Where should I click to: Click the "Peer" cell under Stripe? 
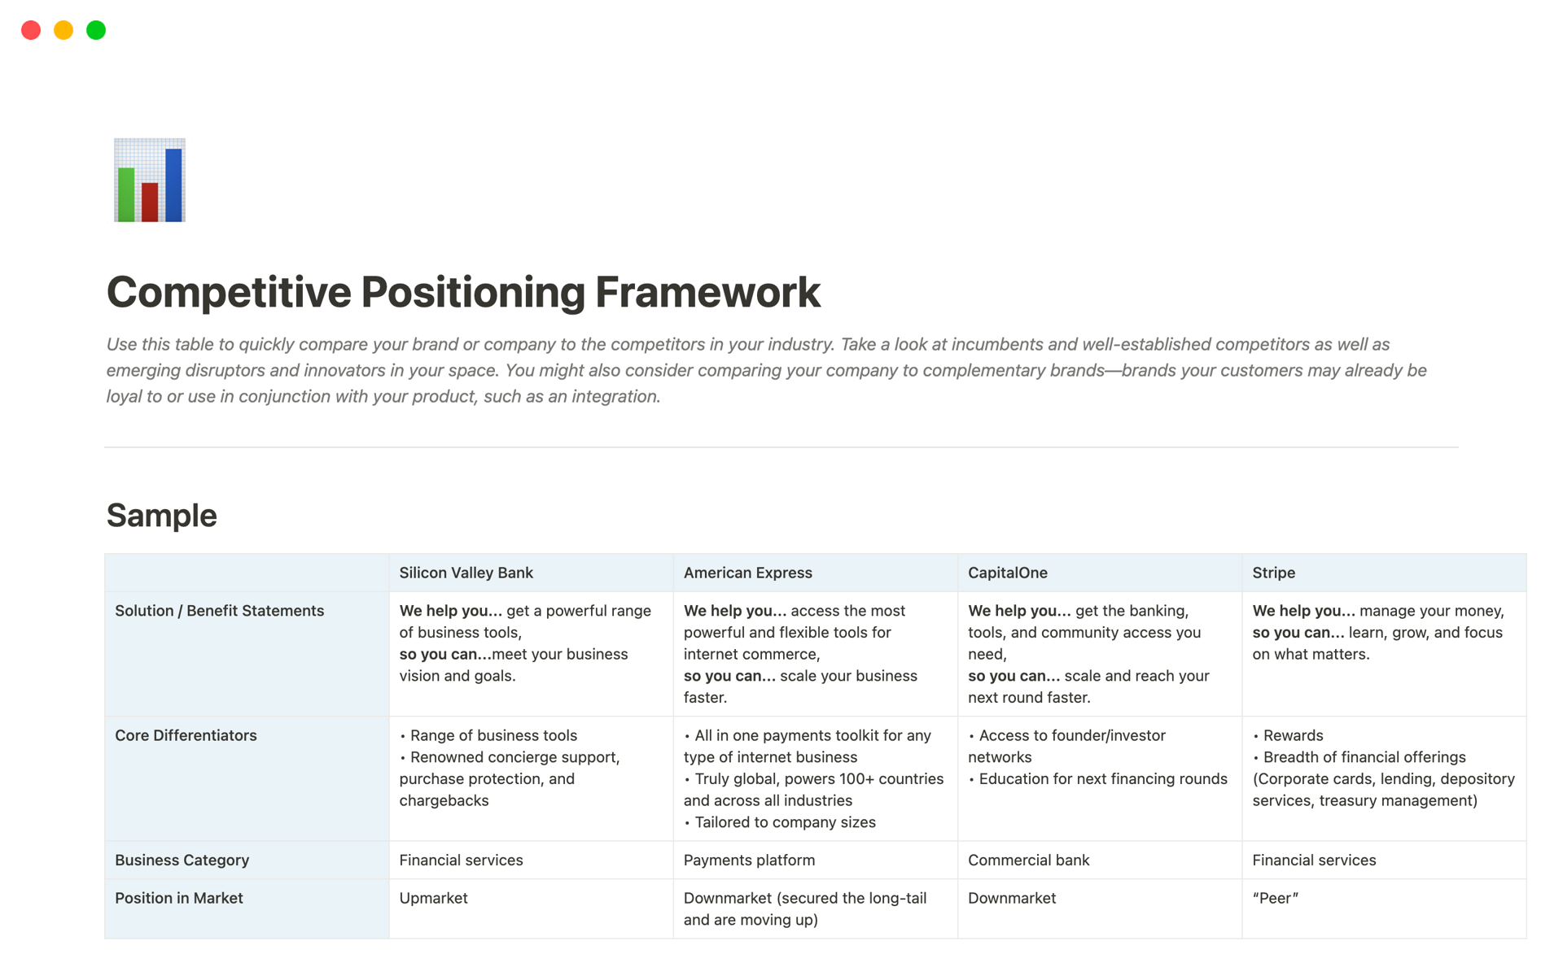1275,898
